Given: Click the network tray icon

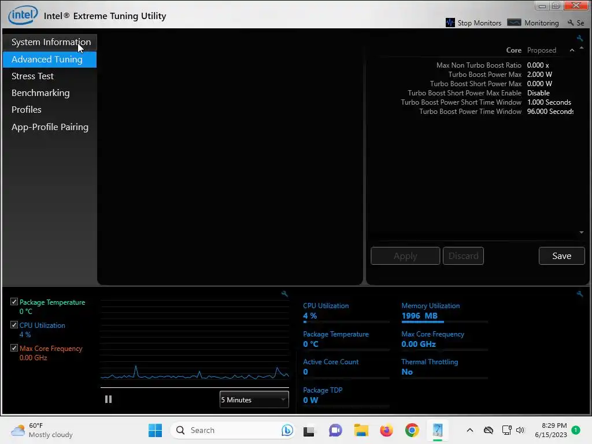Looking at the screenshot, I should (506, 430).
